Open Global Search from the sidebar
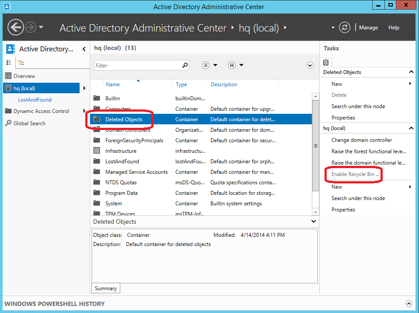The width and height of the screenshot is (419, 313). coord(31,123)
